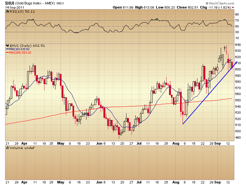Click May on the price panel date axis

point(61,144)
